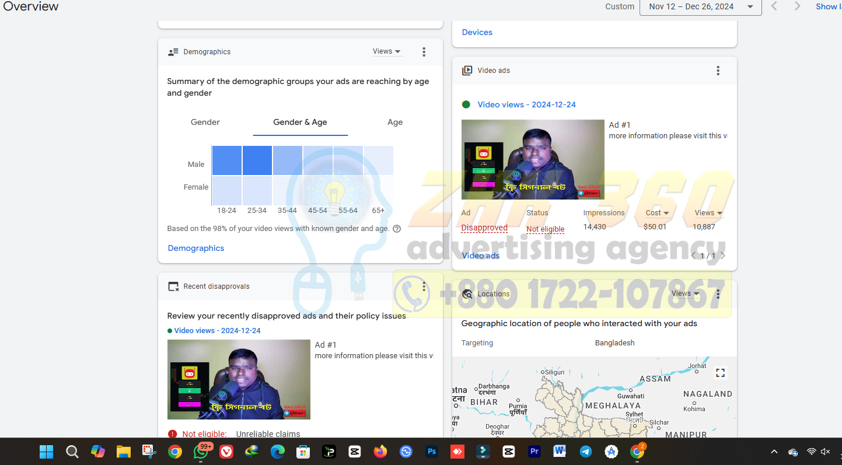The width and height of the screenshot is (842, 465).
Task: Click the 14,430 impressions value
Action: pyautogui.click(x=595, y=227)
